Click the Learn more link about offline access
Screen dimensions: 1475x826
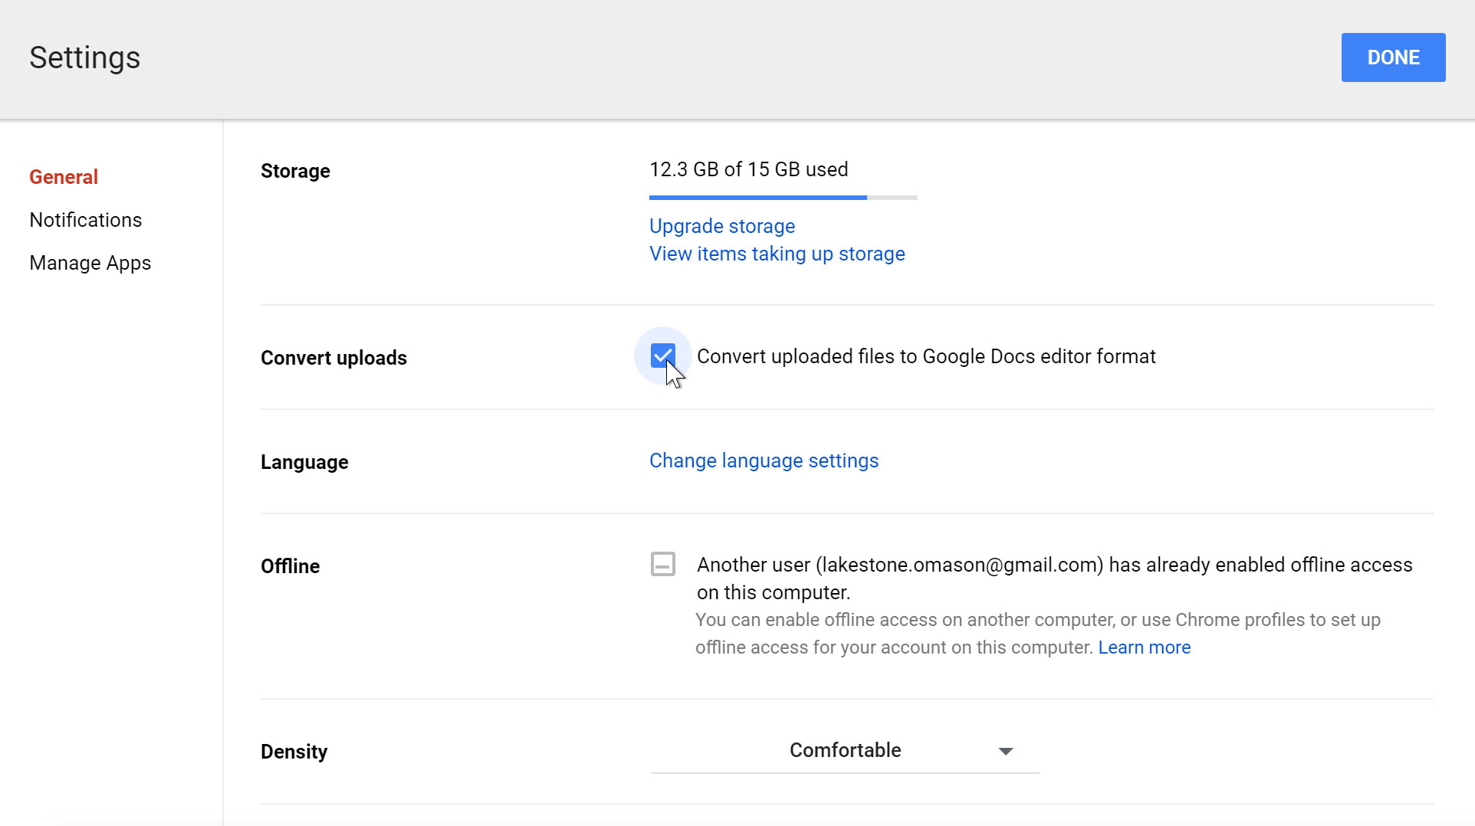(x=1144, y=647)
